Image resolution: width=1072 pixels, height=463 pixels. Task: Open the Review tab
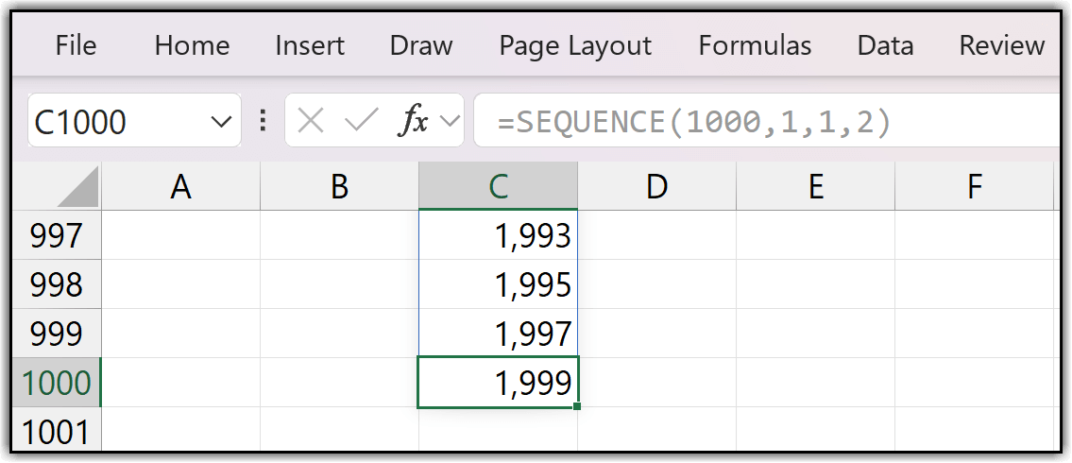tap(1002, 45)
